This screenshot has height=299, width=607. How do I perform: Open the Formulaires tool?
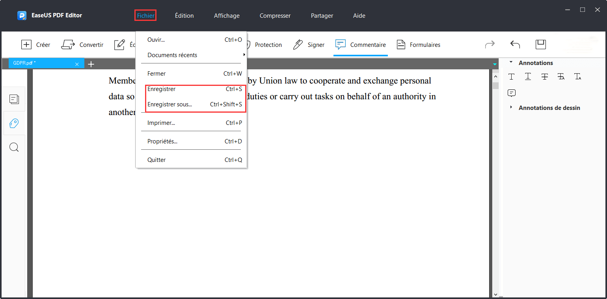(x=418, y=45)
